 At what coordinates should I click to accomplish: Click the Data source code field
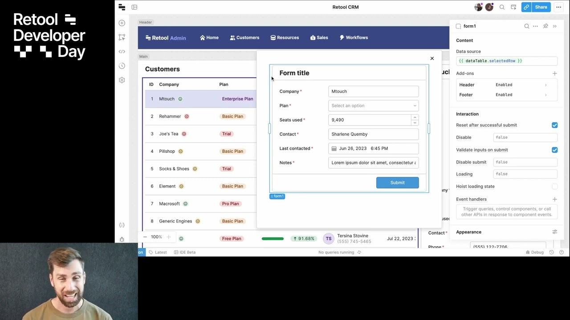coord(506,61)
